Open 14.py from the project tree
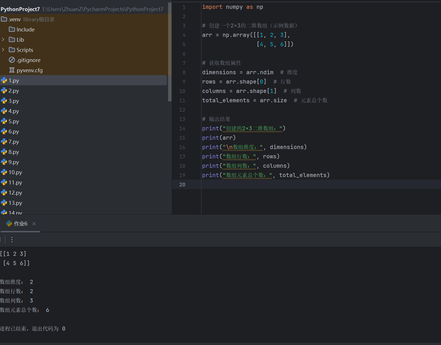The height and width of the screenshot is (345, 441). click(15, 212)
